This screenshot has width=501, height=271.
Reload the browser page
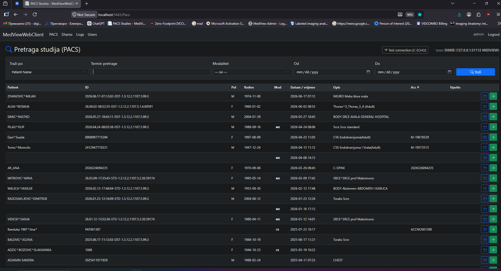35,14
